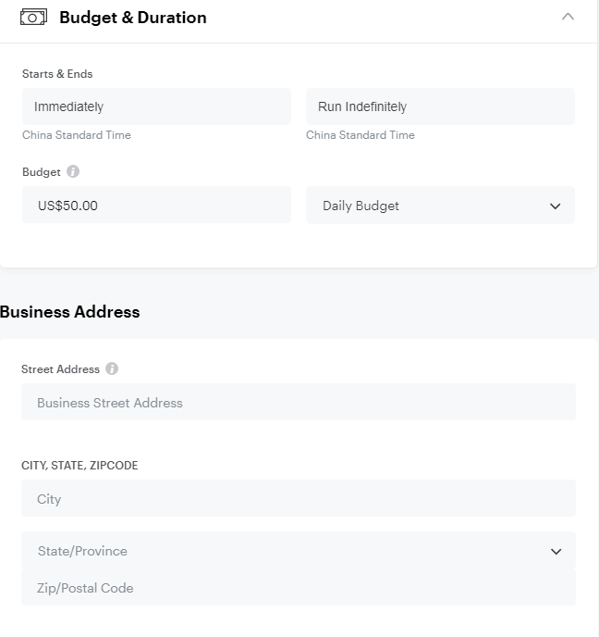Focus the US$50.00 budget amount field
The height and width of the screenshot is (637, 599).
point(156,206)
